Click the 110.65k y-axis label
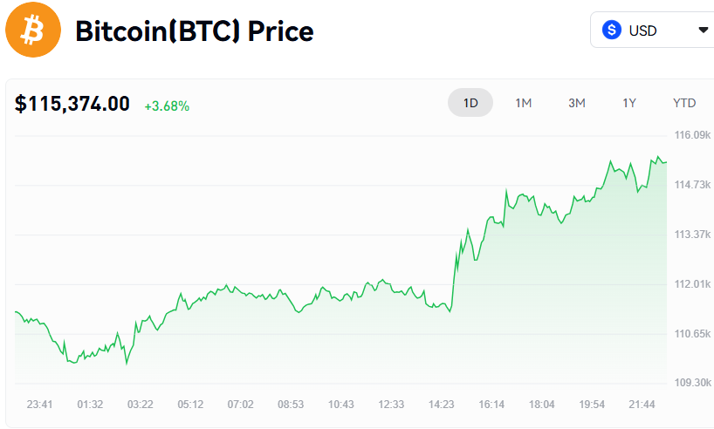The width and height of the screenshot is (714, 429). click(692, 334)
